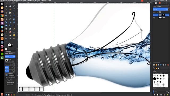The height and width of the screenshot is (96, 170).
Task: Select the Measure tool
Action: [10, 16]
